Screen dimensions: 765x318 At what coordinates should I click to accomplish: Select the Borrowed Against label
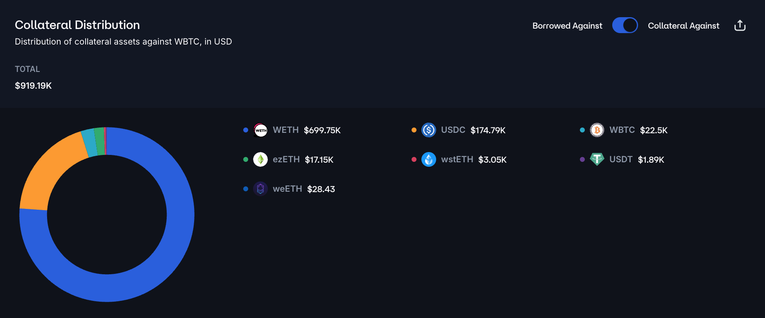(567, 26)
